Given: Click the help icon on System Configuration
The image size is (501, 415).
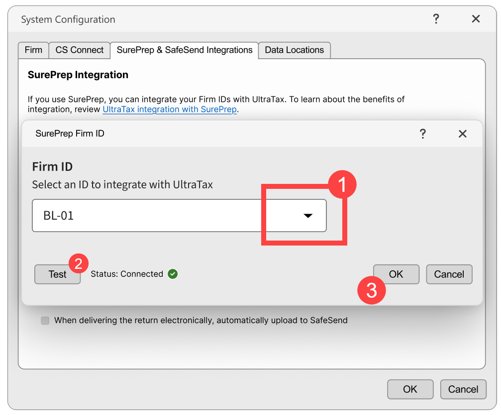Looking at the screenshot, I should click(x=436, y=18).
